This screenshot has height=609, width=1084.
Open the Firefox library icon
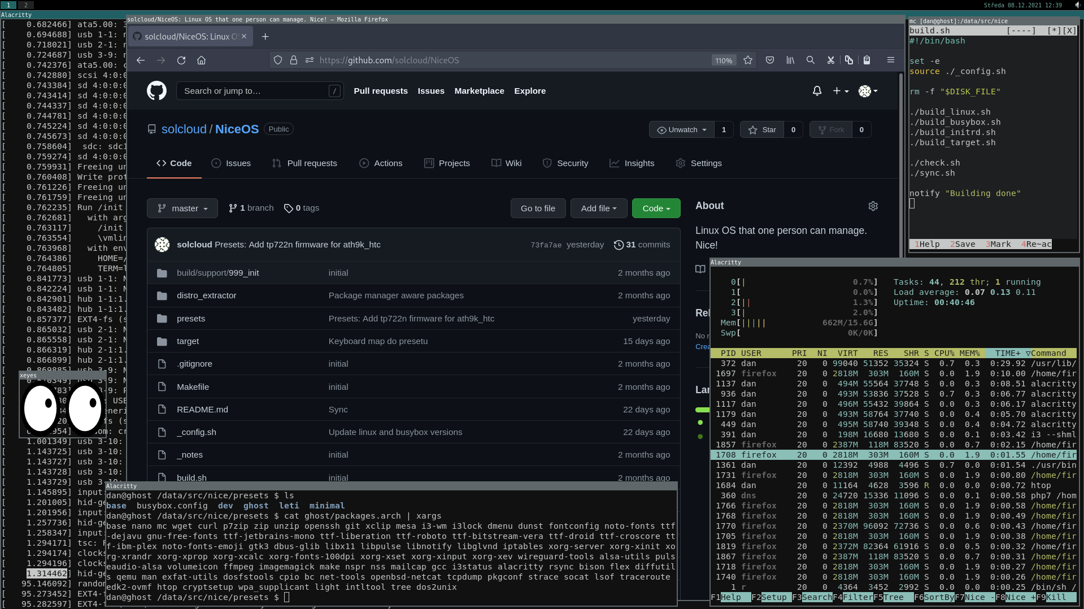coord(790,60)
